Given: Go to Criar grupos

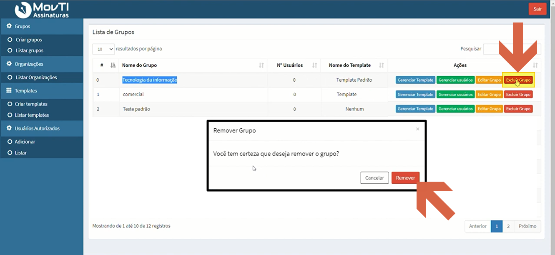Looking at the screenshot, I should [x=28, y=40].
